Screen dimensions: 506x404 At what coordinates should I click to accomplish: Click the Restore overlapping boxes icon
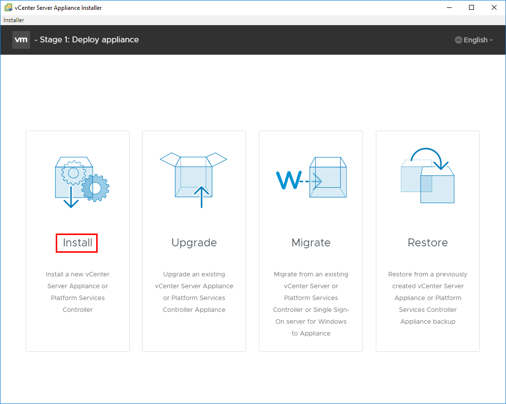click(428, 175)
